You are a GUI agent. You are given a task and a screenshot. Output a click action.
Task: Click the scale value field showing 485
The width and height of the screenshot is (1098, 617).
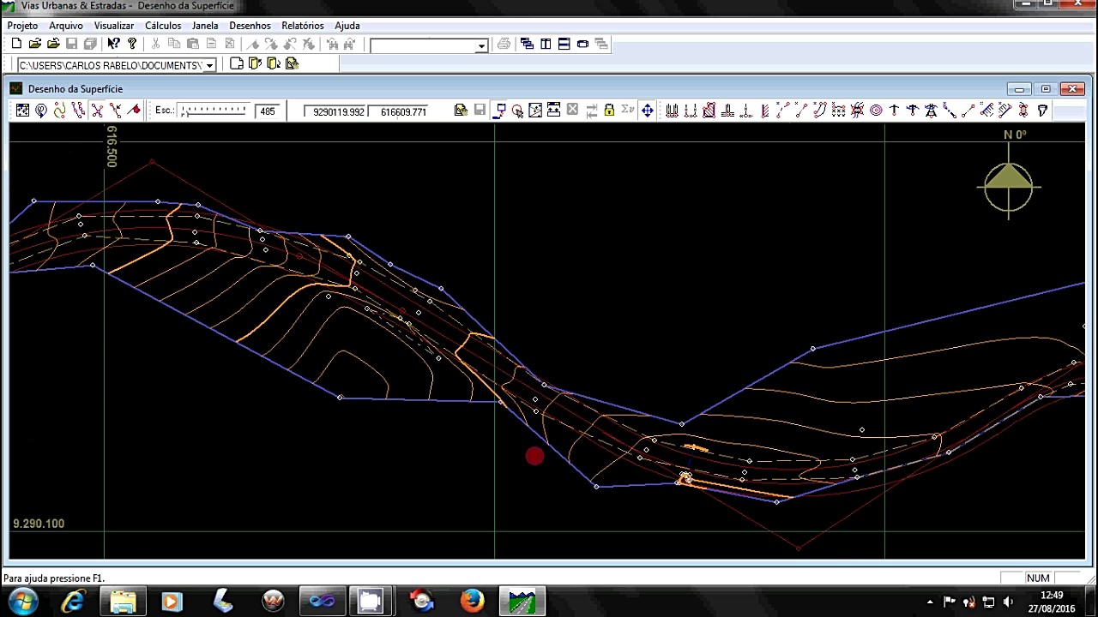pyautogui.click(x=268, y=111)
